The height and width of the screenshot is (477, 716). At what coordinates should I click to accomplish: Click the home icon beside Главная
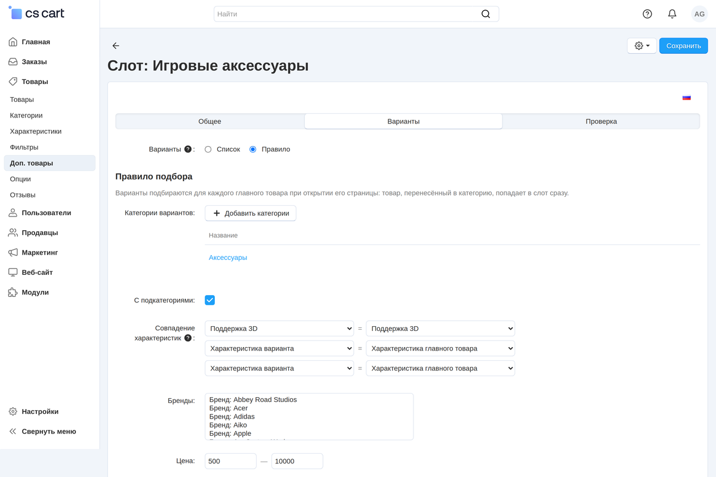[x=13, y=42]
